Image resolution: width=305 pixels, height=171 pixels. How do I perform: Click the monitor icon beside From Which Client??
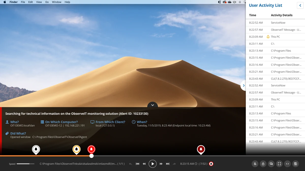click(x=92, y=122)
